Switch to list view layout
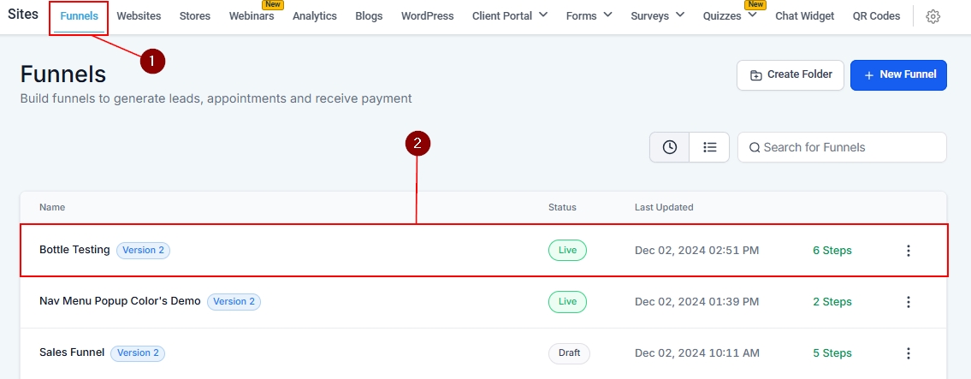The image size is (971, 379). 709,147
